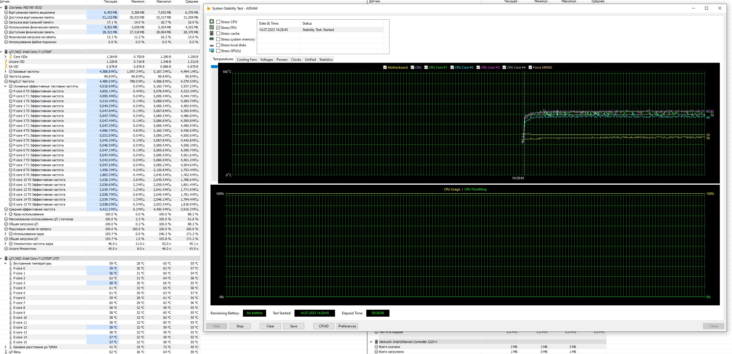Screen dimensions: 732x354
Task: Switch to the Cooling Fans tab
Action: 247,60
